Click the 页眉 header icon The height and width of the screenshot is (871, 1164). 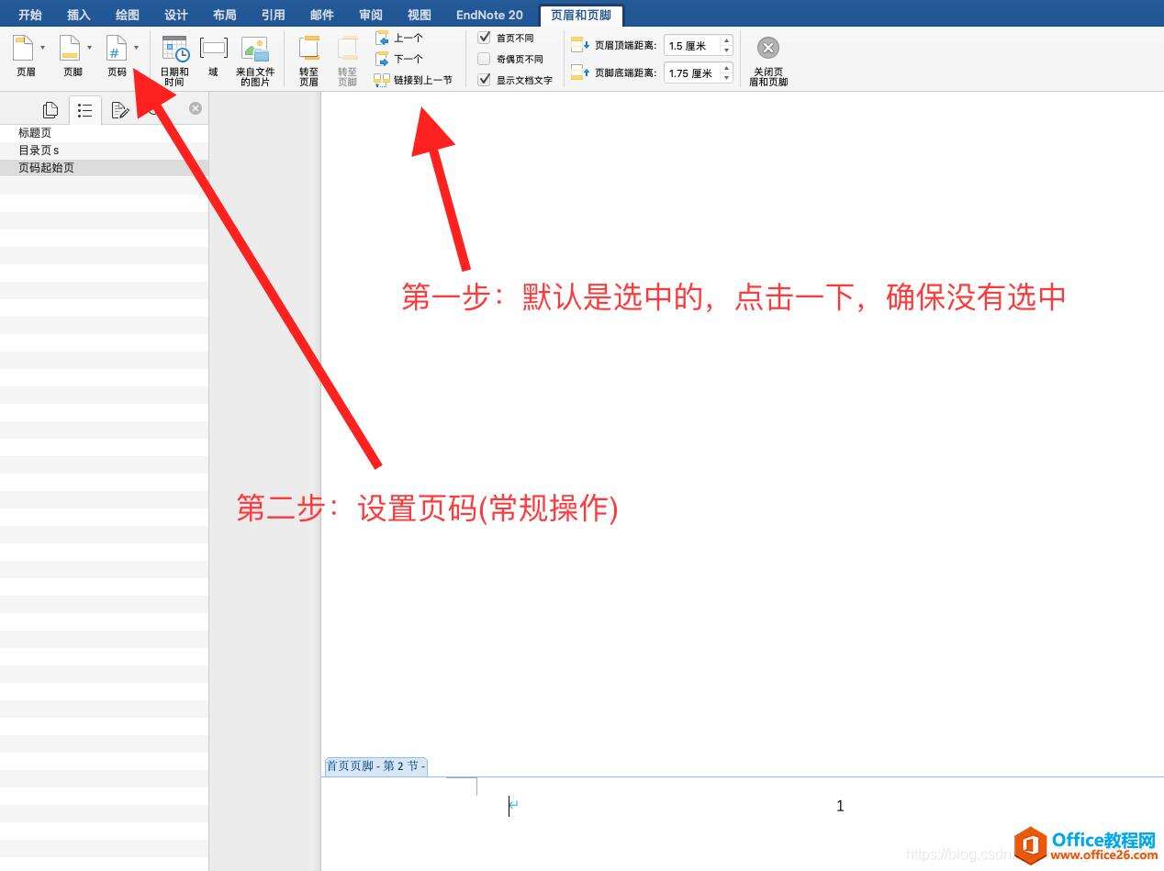[x=23, y=49]
